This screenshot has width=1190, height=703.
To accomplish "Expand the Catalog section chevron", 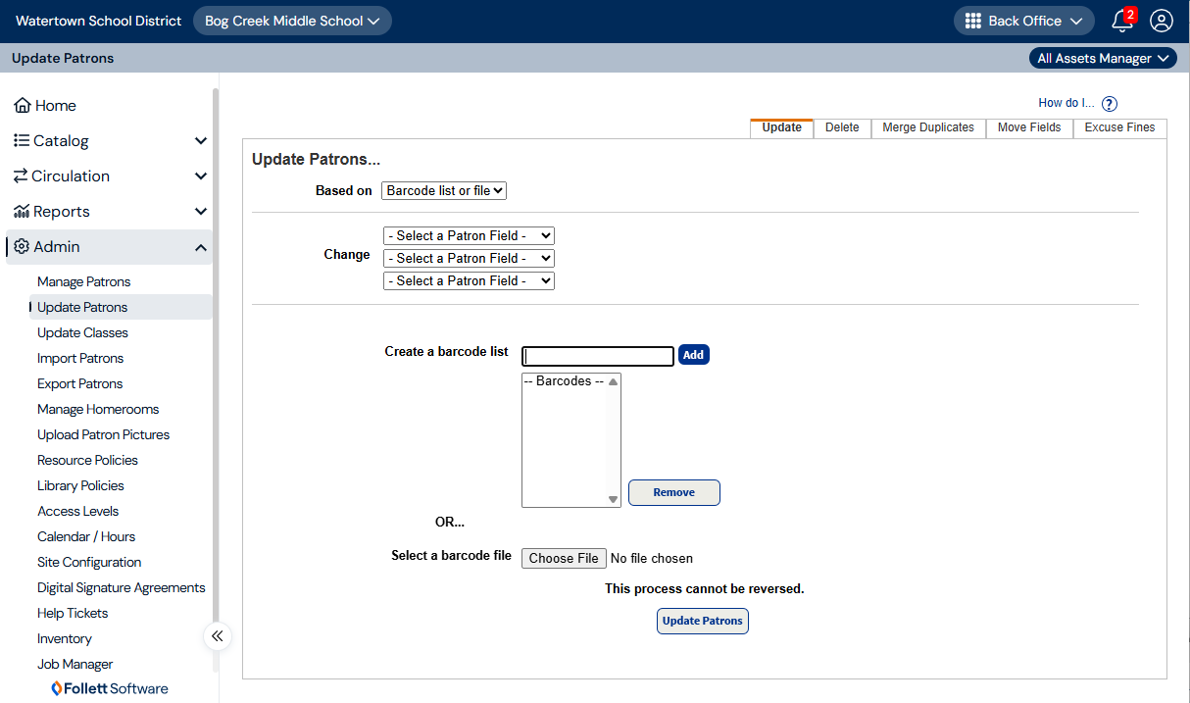I will pyautogui.click(x=201, y=140).
